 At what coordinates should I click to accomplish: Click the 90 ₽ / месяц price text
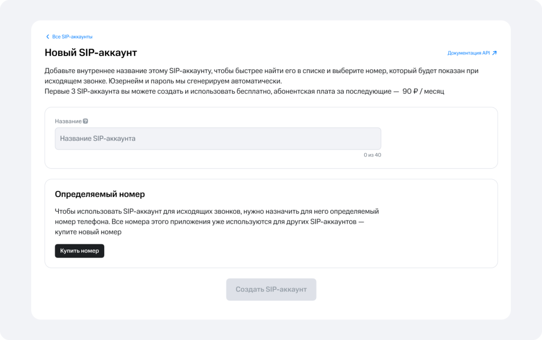(x=423, y=91)
